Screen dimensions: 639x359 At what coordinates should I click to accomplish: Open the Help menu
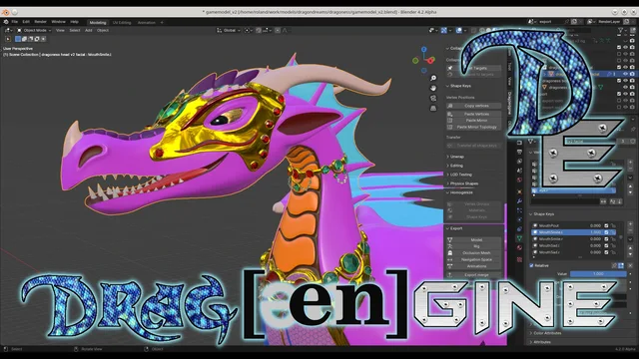(x=74, y=22)
